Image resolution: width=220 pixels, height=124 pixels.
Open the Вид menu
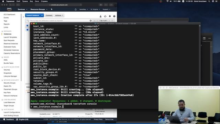point(31,1)
